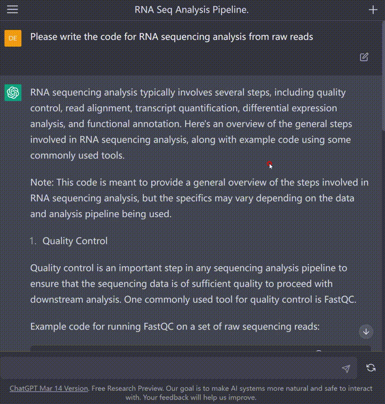Image resolution: width=385 pixels, height=404 pixels.
Task: Click the paragraph beginning Note: This code
Action: (x=199, y=198)
